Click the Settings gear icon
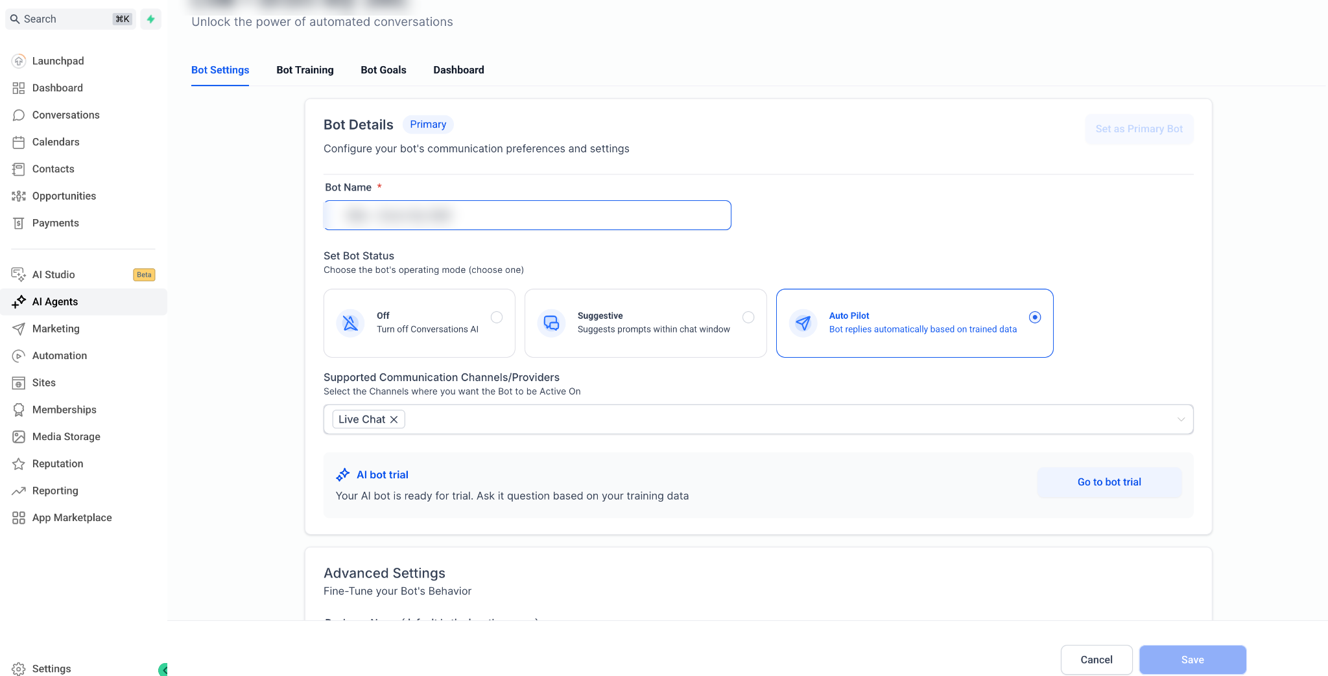 pos(19,669)
